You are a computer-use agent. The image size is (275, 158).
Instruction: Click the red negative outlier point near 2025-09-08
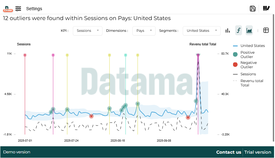(188, 117)
